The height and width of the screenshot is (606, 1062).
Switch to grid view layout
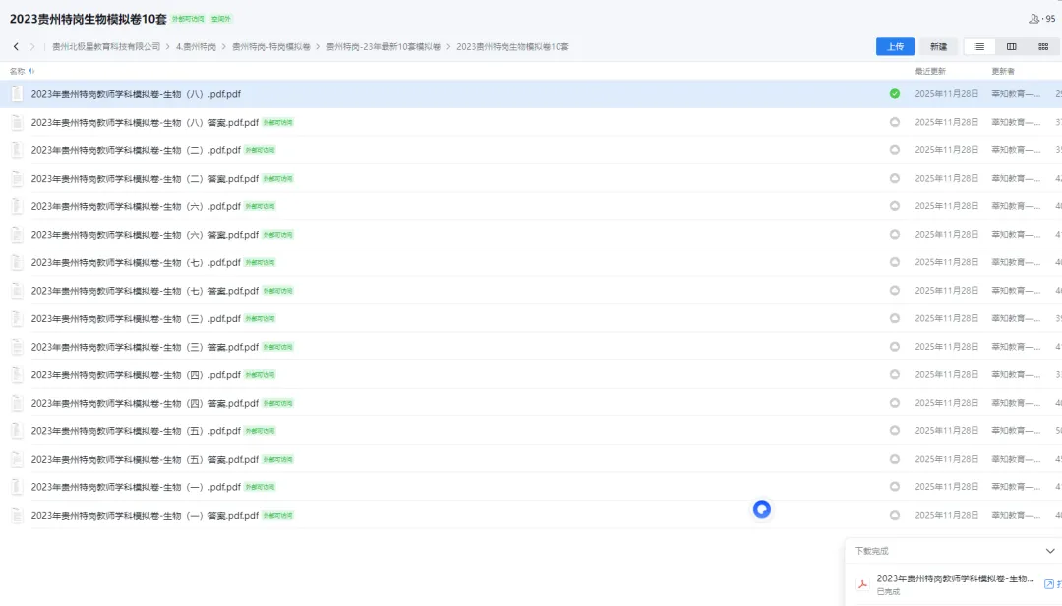pyautogui.click(x=1043, y=47)
